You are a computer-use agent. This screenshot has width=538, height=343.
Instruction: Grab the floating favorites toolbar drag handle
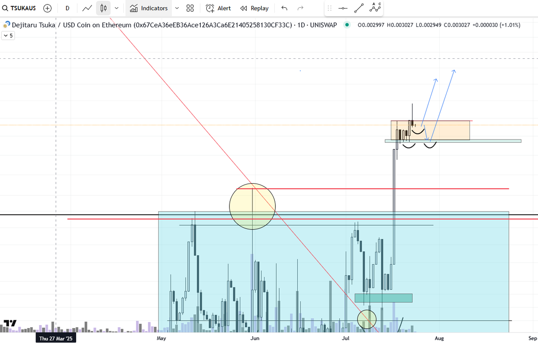click(330, 8)
